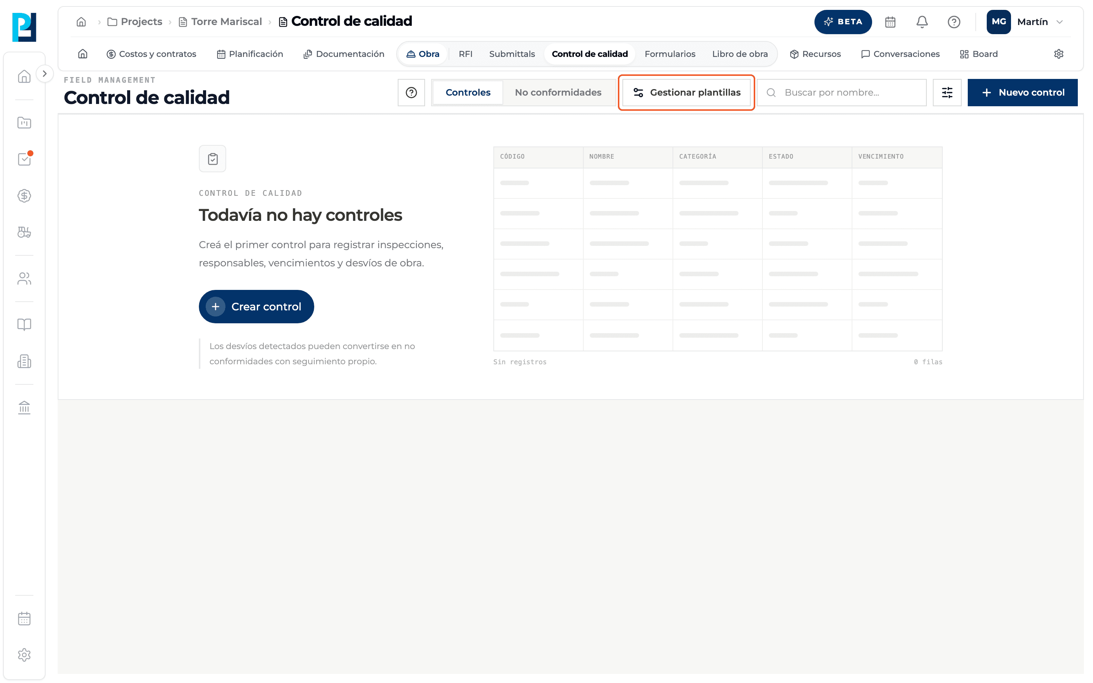The height and width of the screenshot is (683, 1093).
Task: Click Gestionar plantillas button
Action: coord(687,93)
